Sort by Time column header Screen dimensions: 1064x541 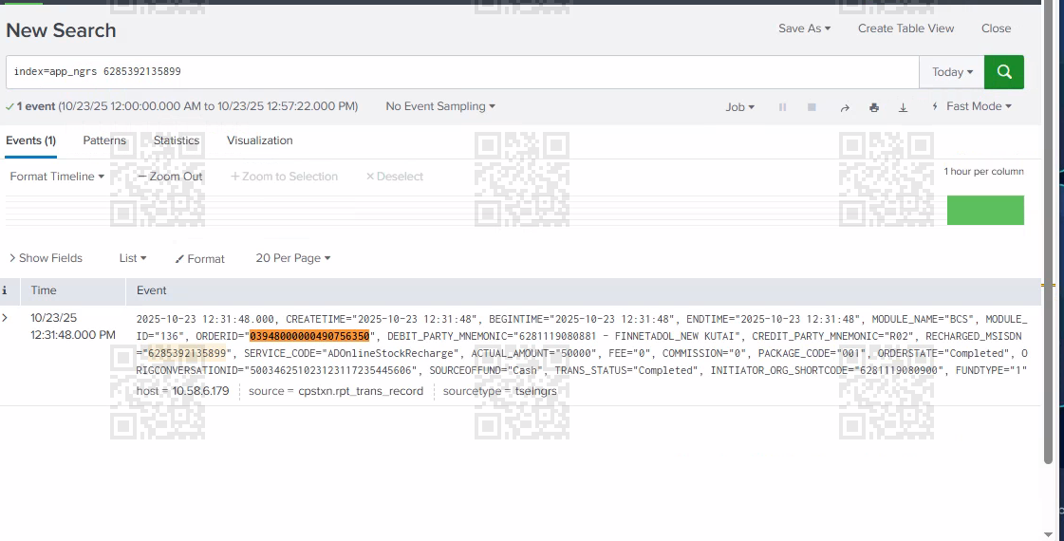[x=44, y=290]
